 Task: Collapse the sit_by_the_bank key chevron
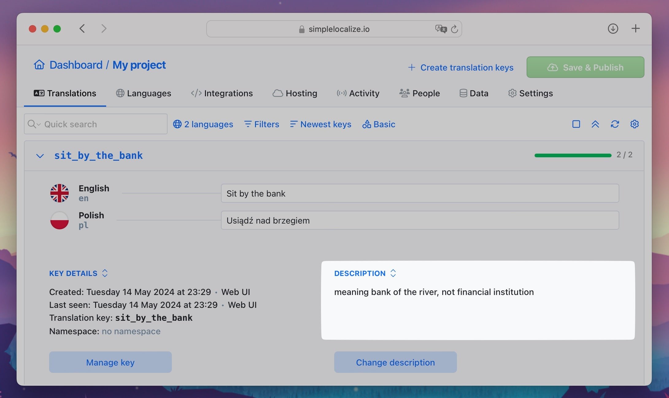coord(40,156)
